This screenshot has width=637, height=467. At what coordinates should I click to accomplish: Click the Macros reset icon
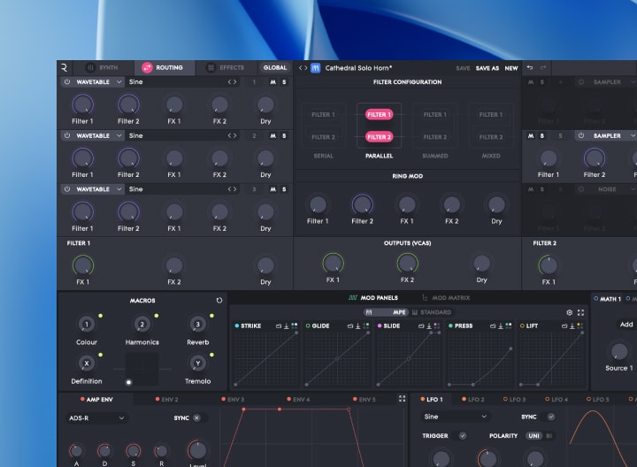coord(219,301)
